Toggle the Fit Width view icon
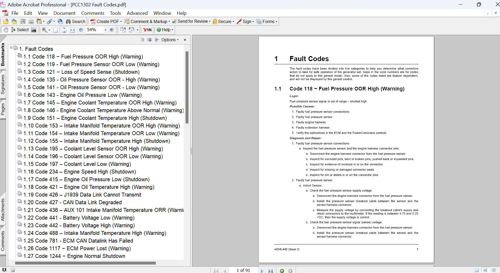 pyautogui.click(x=73, y=30)
